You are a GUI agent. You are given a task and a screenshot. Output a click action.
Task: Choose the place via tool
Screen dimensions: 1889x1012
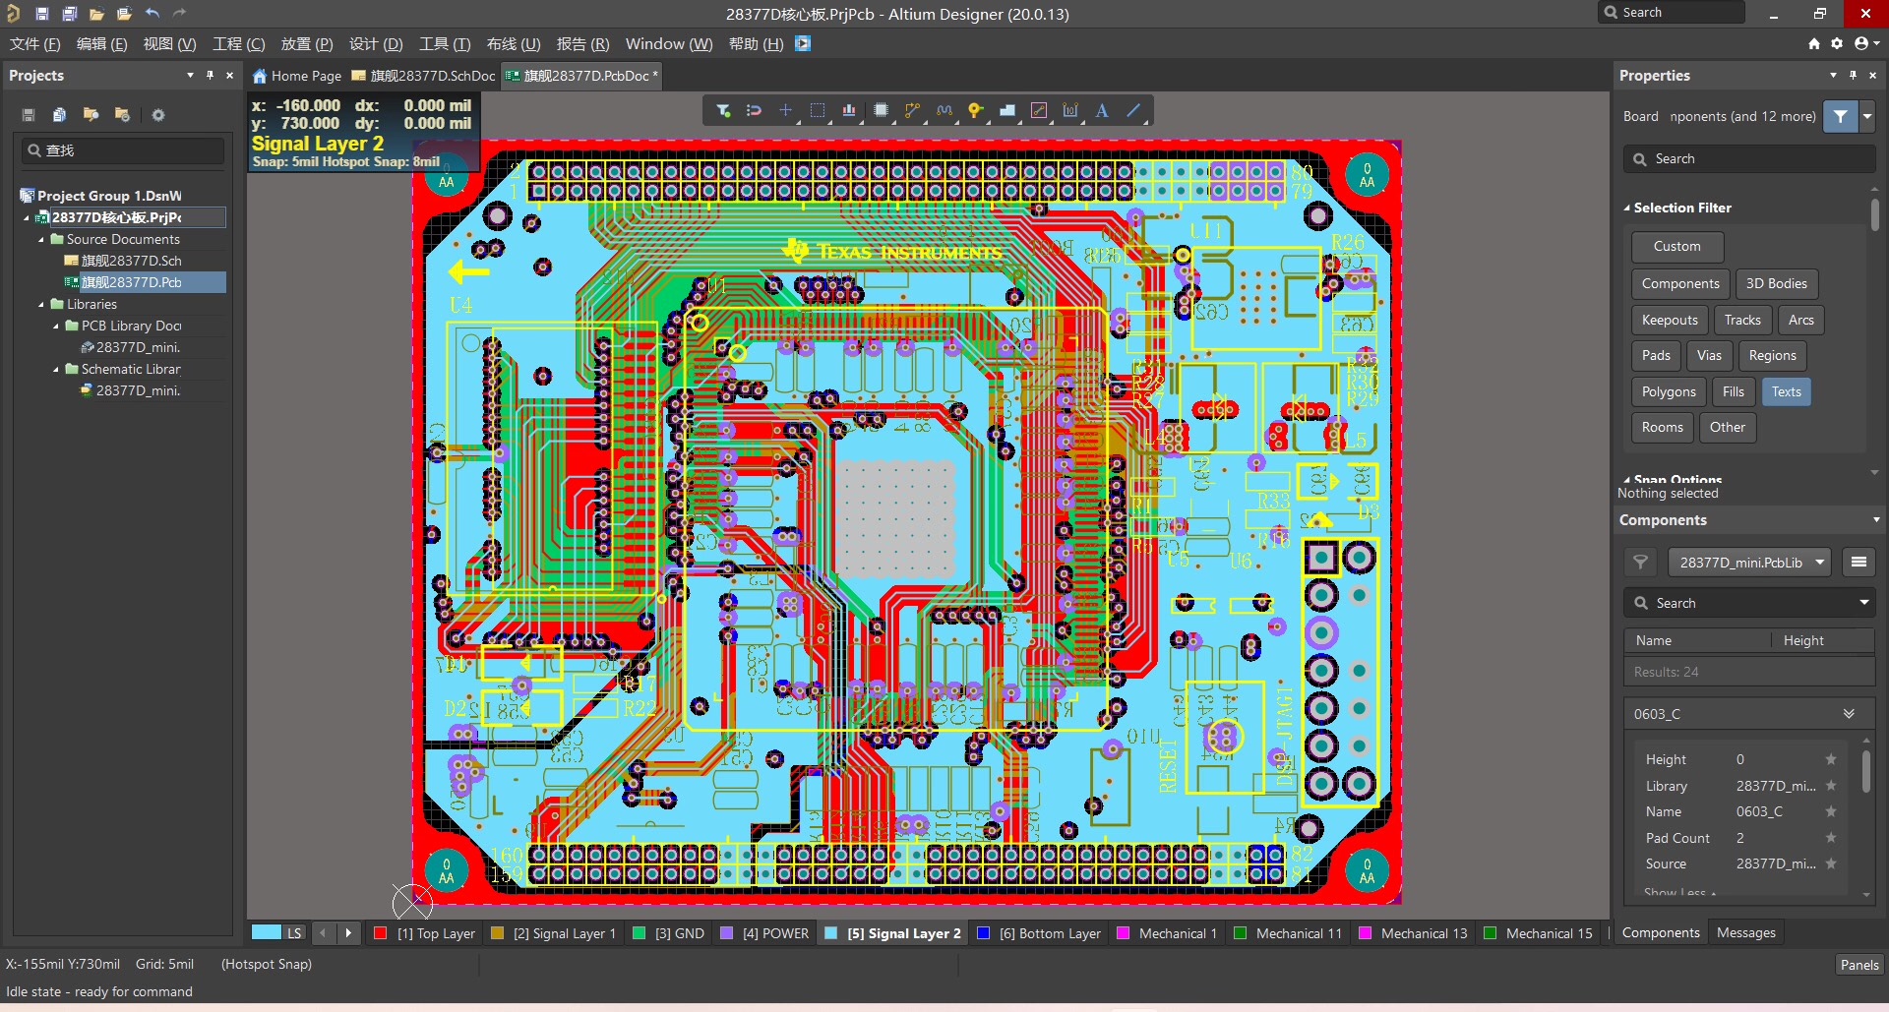point(975,111)
